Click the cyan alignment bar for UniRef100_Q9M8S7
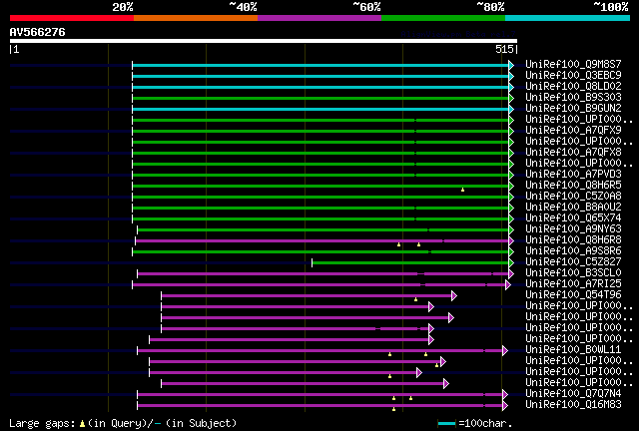639x431 pixels. coord(320,65)
